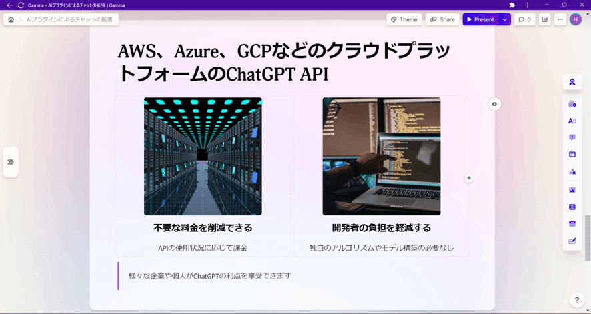Open the outline panel hamburger icon
This screenshot has height=314, width=591.
(x=11, y=162)
